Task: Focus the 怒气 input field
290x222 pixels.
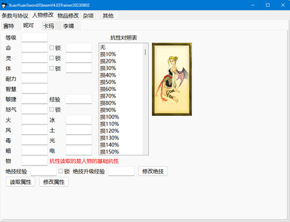Action: [x=35, y=110]
